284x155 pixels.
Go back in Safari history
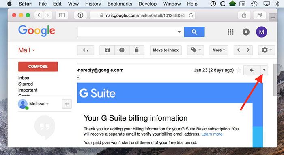click(x=39, y=15)
